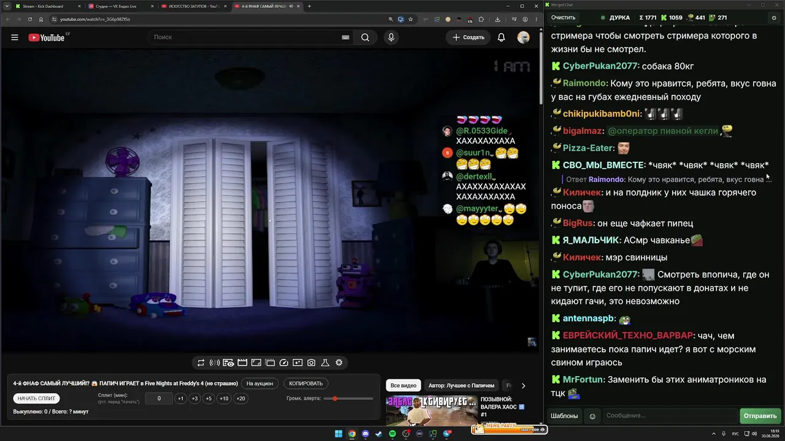
Task: Click the clapperboard icon in player toolbar
Action: point(242,363)
